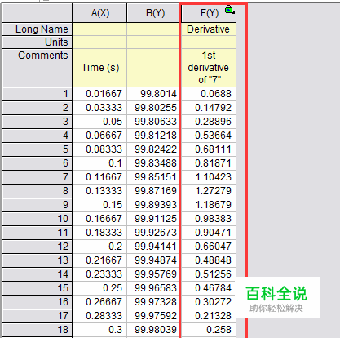Click cell with value 0.81871
Viewport: 340px width, 338px height.
pos(209,163)
